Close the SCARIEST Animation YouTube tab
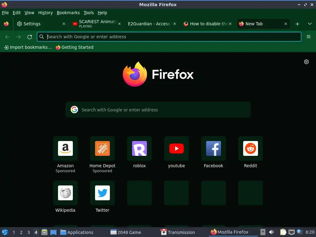This screenshot has width=316, height=237. (119, 24)
